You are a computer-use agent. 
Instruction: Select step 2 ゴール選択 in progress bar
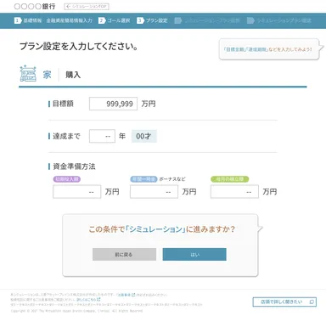point(115,20)
